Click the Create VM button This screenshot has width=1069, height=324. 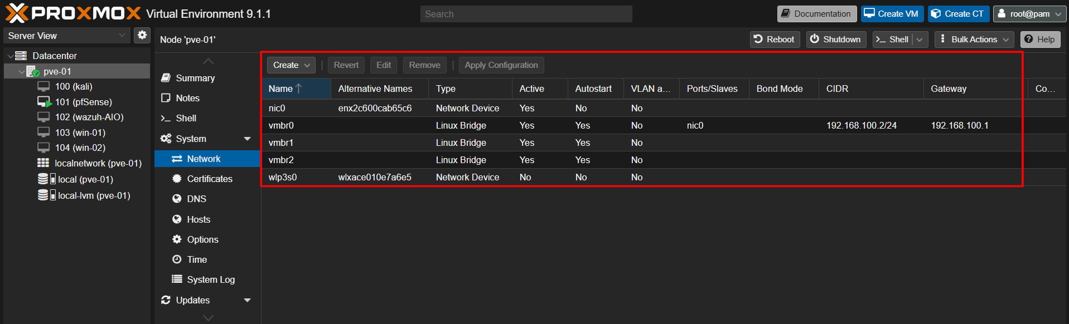point(892,14)
